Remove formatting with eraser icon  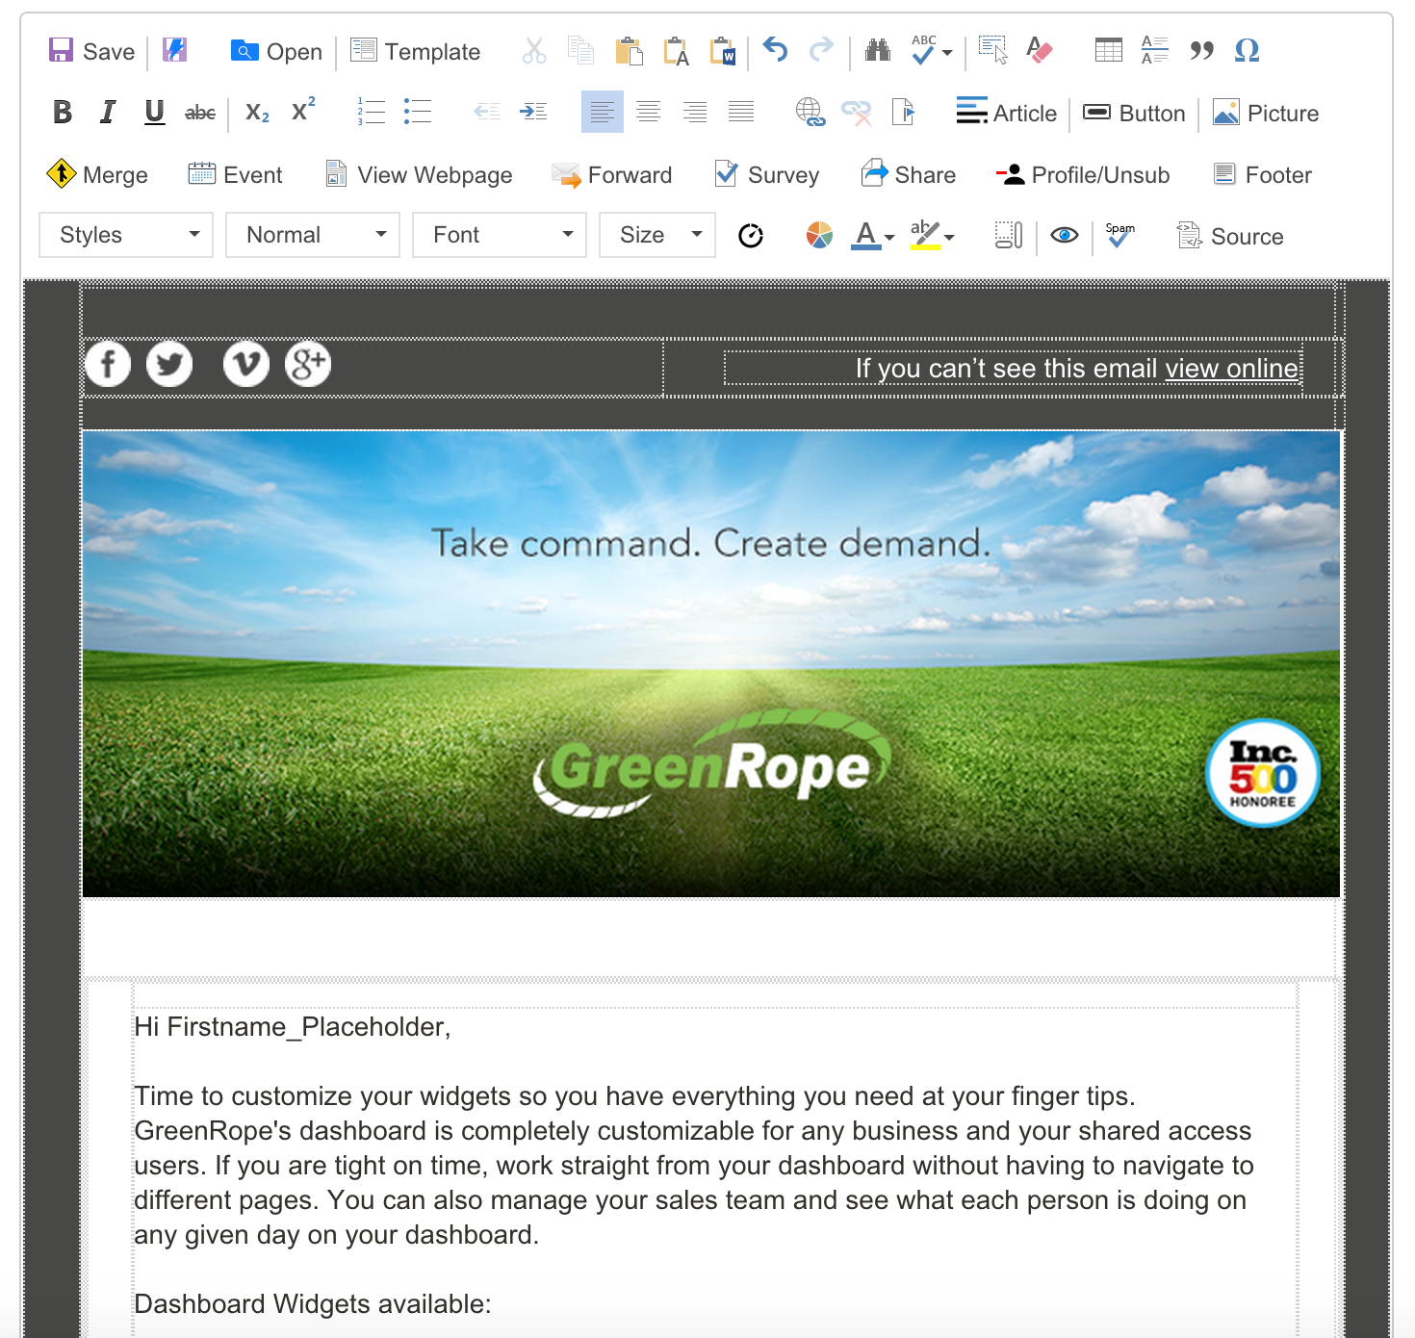1040,50
